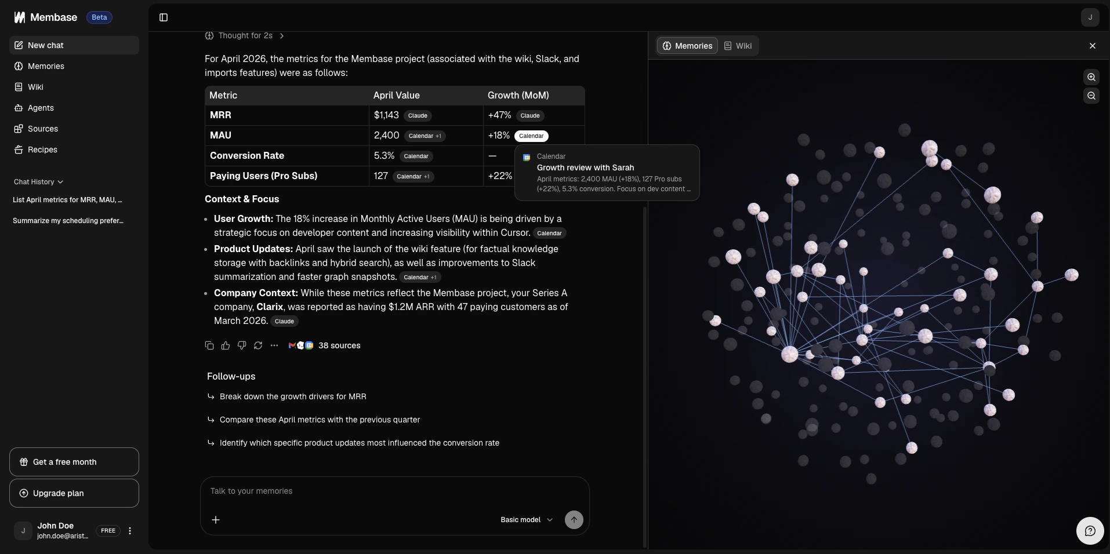The height and width of the screenshot is (554, 1110).
Task: Click the 'MRR' metric cell
Action: point(287,115)
